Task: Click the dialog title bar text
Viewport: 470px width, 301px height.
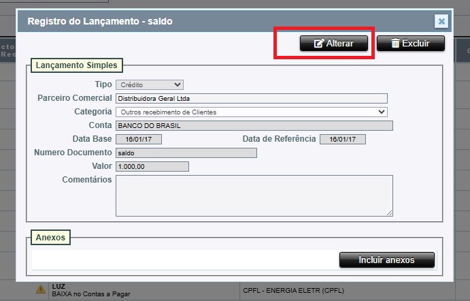Action: click(100, 21)
